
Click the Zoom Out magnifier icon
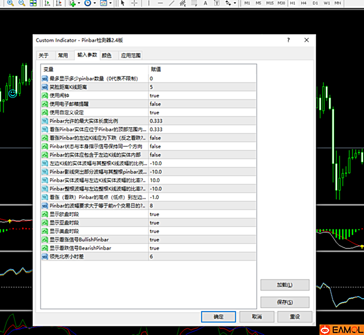coord(21,3)
